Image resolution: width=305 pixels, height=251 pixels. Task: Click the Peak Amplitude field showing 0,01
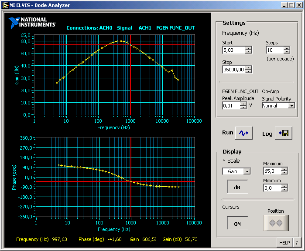(231, 106)
